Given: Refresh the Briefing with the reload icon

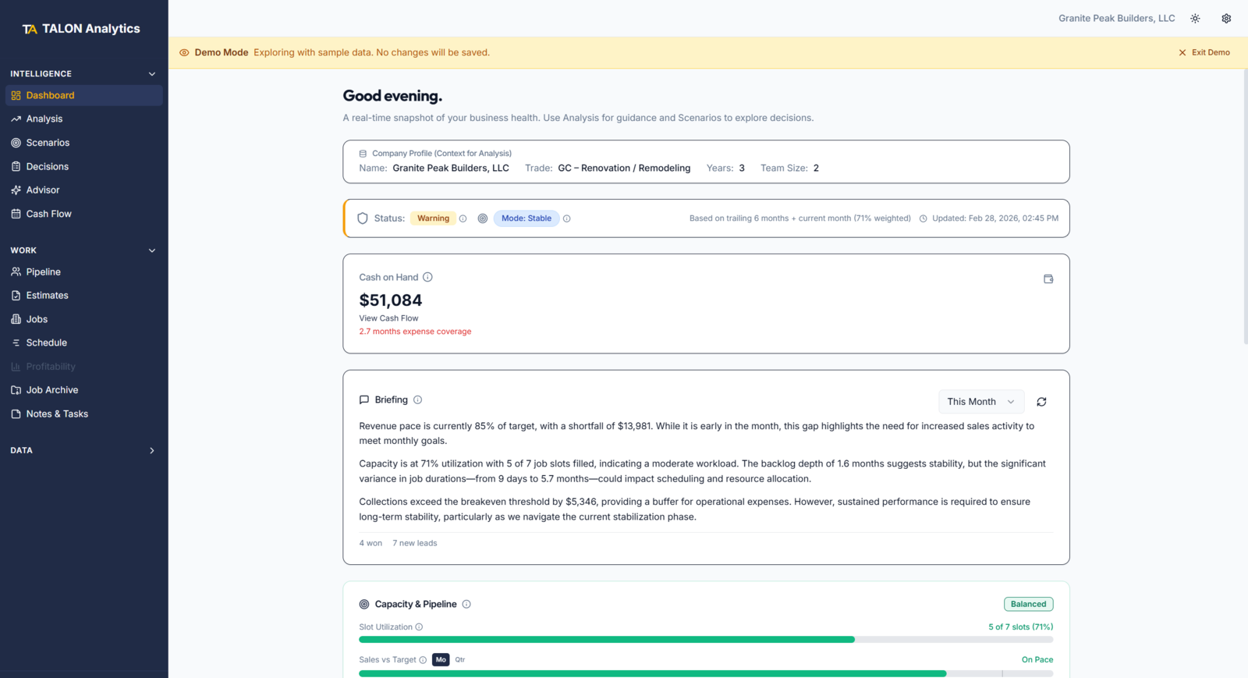Looking at the screenshot, I should click(x=1041, y=402).
